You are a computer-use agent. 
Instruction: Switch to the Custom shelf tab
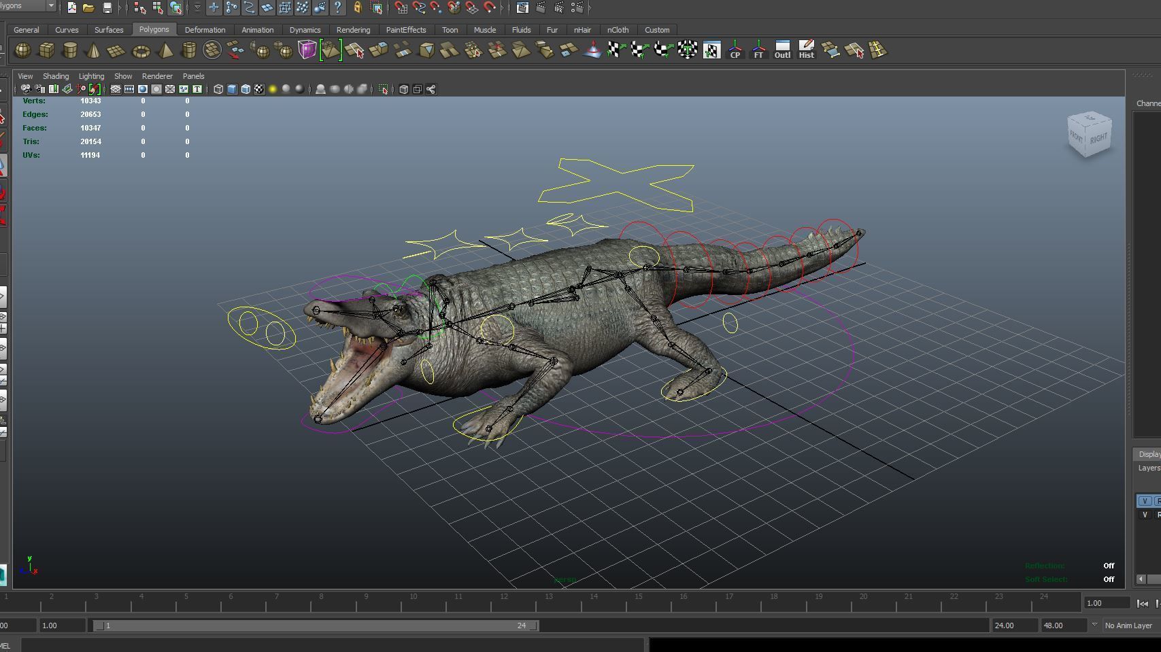pos(657,30)
